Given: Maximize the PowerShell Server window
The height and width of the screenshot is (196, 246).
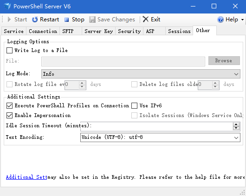Looking at the screenshot, I should point(214,7).
